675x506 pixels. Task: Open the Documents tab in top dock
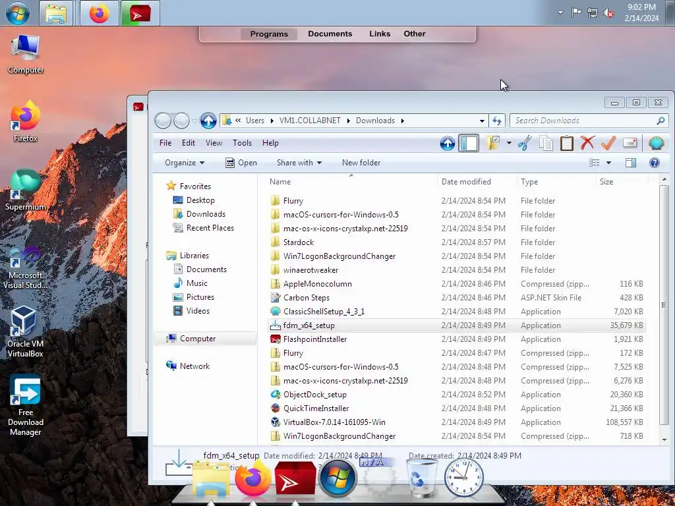point(330,34)
